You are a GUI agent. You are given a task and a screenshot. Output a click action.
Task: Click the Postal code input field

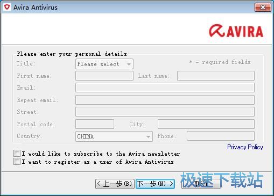pyautogui.click(x=95, y=124)
